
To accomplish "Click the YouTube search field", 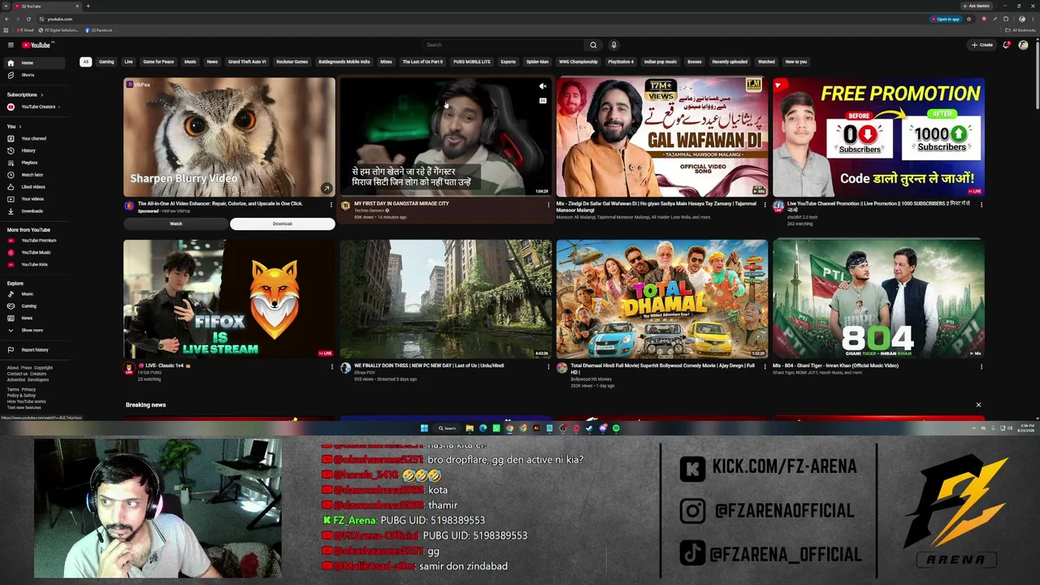I will pos(503,45).
